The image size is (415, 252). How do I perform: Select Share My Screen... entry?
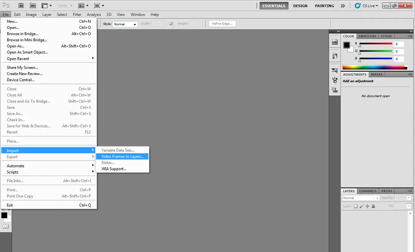point(49,67)
